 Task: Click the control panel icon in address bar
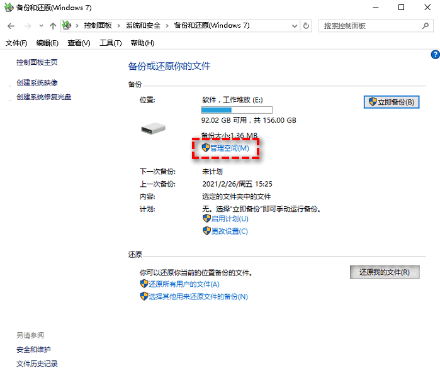click(67, 26)
